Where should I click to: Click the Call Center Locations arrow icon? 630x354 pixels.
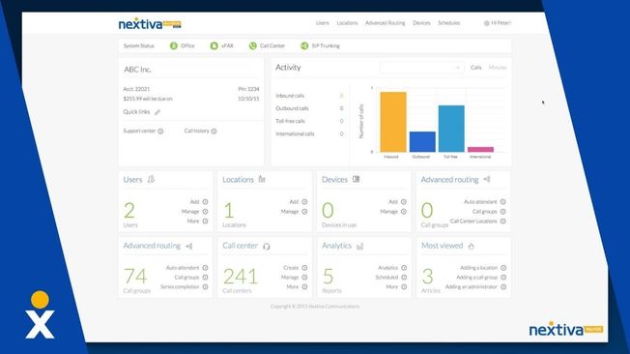pos(503,221)
